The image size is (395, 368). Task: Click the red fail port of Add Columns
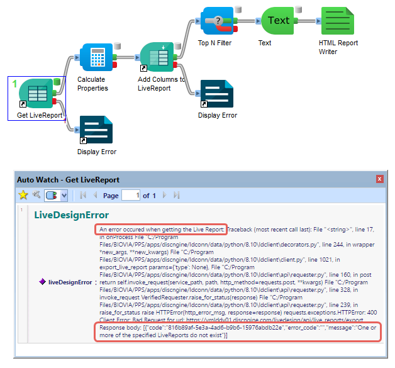tap(175, 65)
